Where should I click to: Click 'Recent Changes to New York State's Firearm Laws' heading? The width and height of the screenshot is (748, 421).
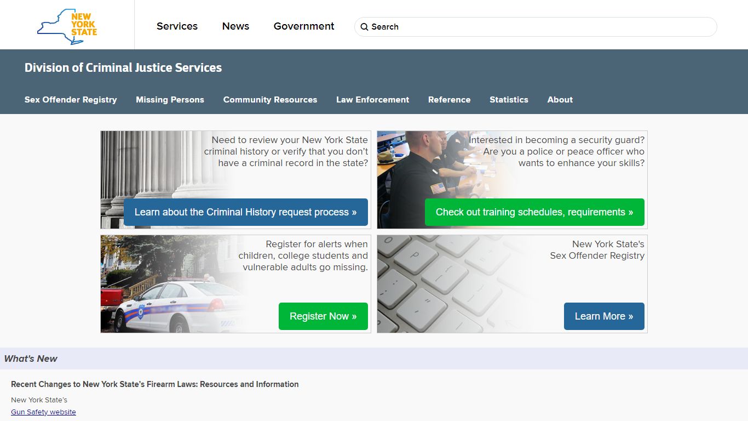[154, 384]
